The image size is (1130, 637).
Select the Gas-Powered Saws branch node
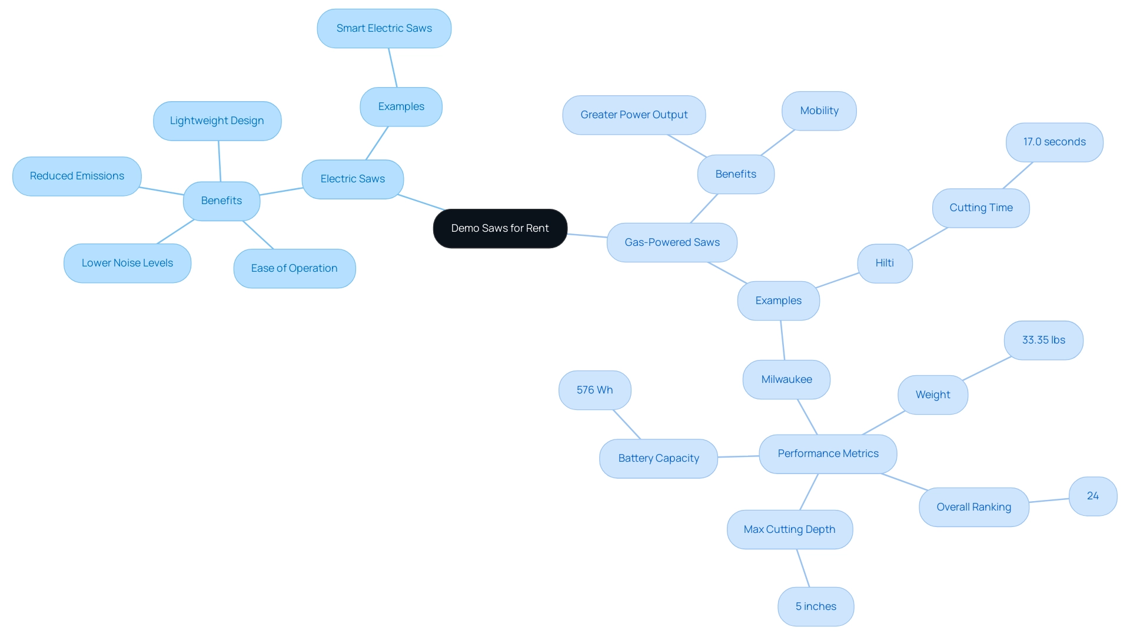(672, 242)
